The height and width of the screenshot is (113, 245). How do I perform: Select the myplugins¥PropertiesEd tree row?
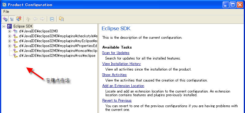(x=58, y=46)
